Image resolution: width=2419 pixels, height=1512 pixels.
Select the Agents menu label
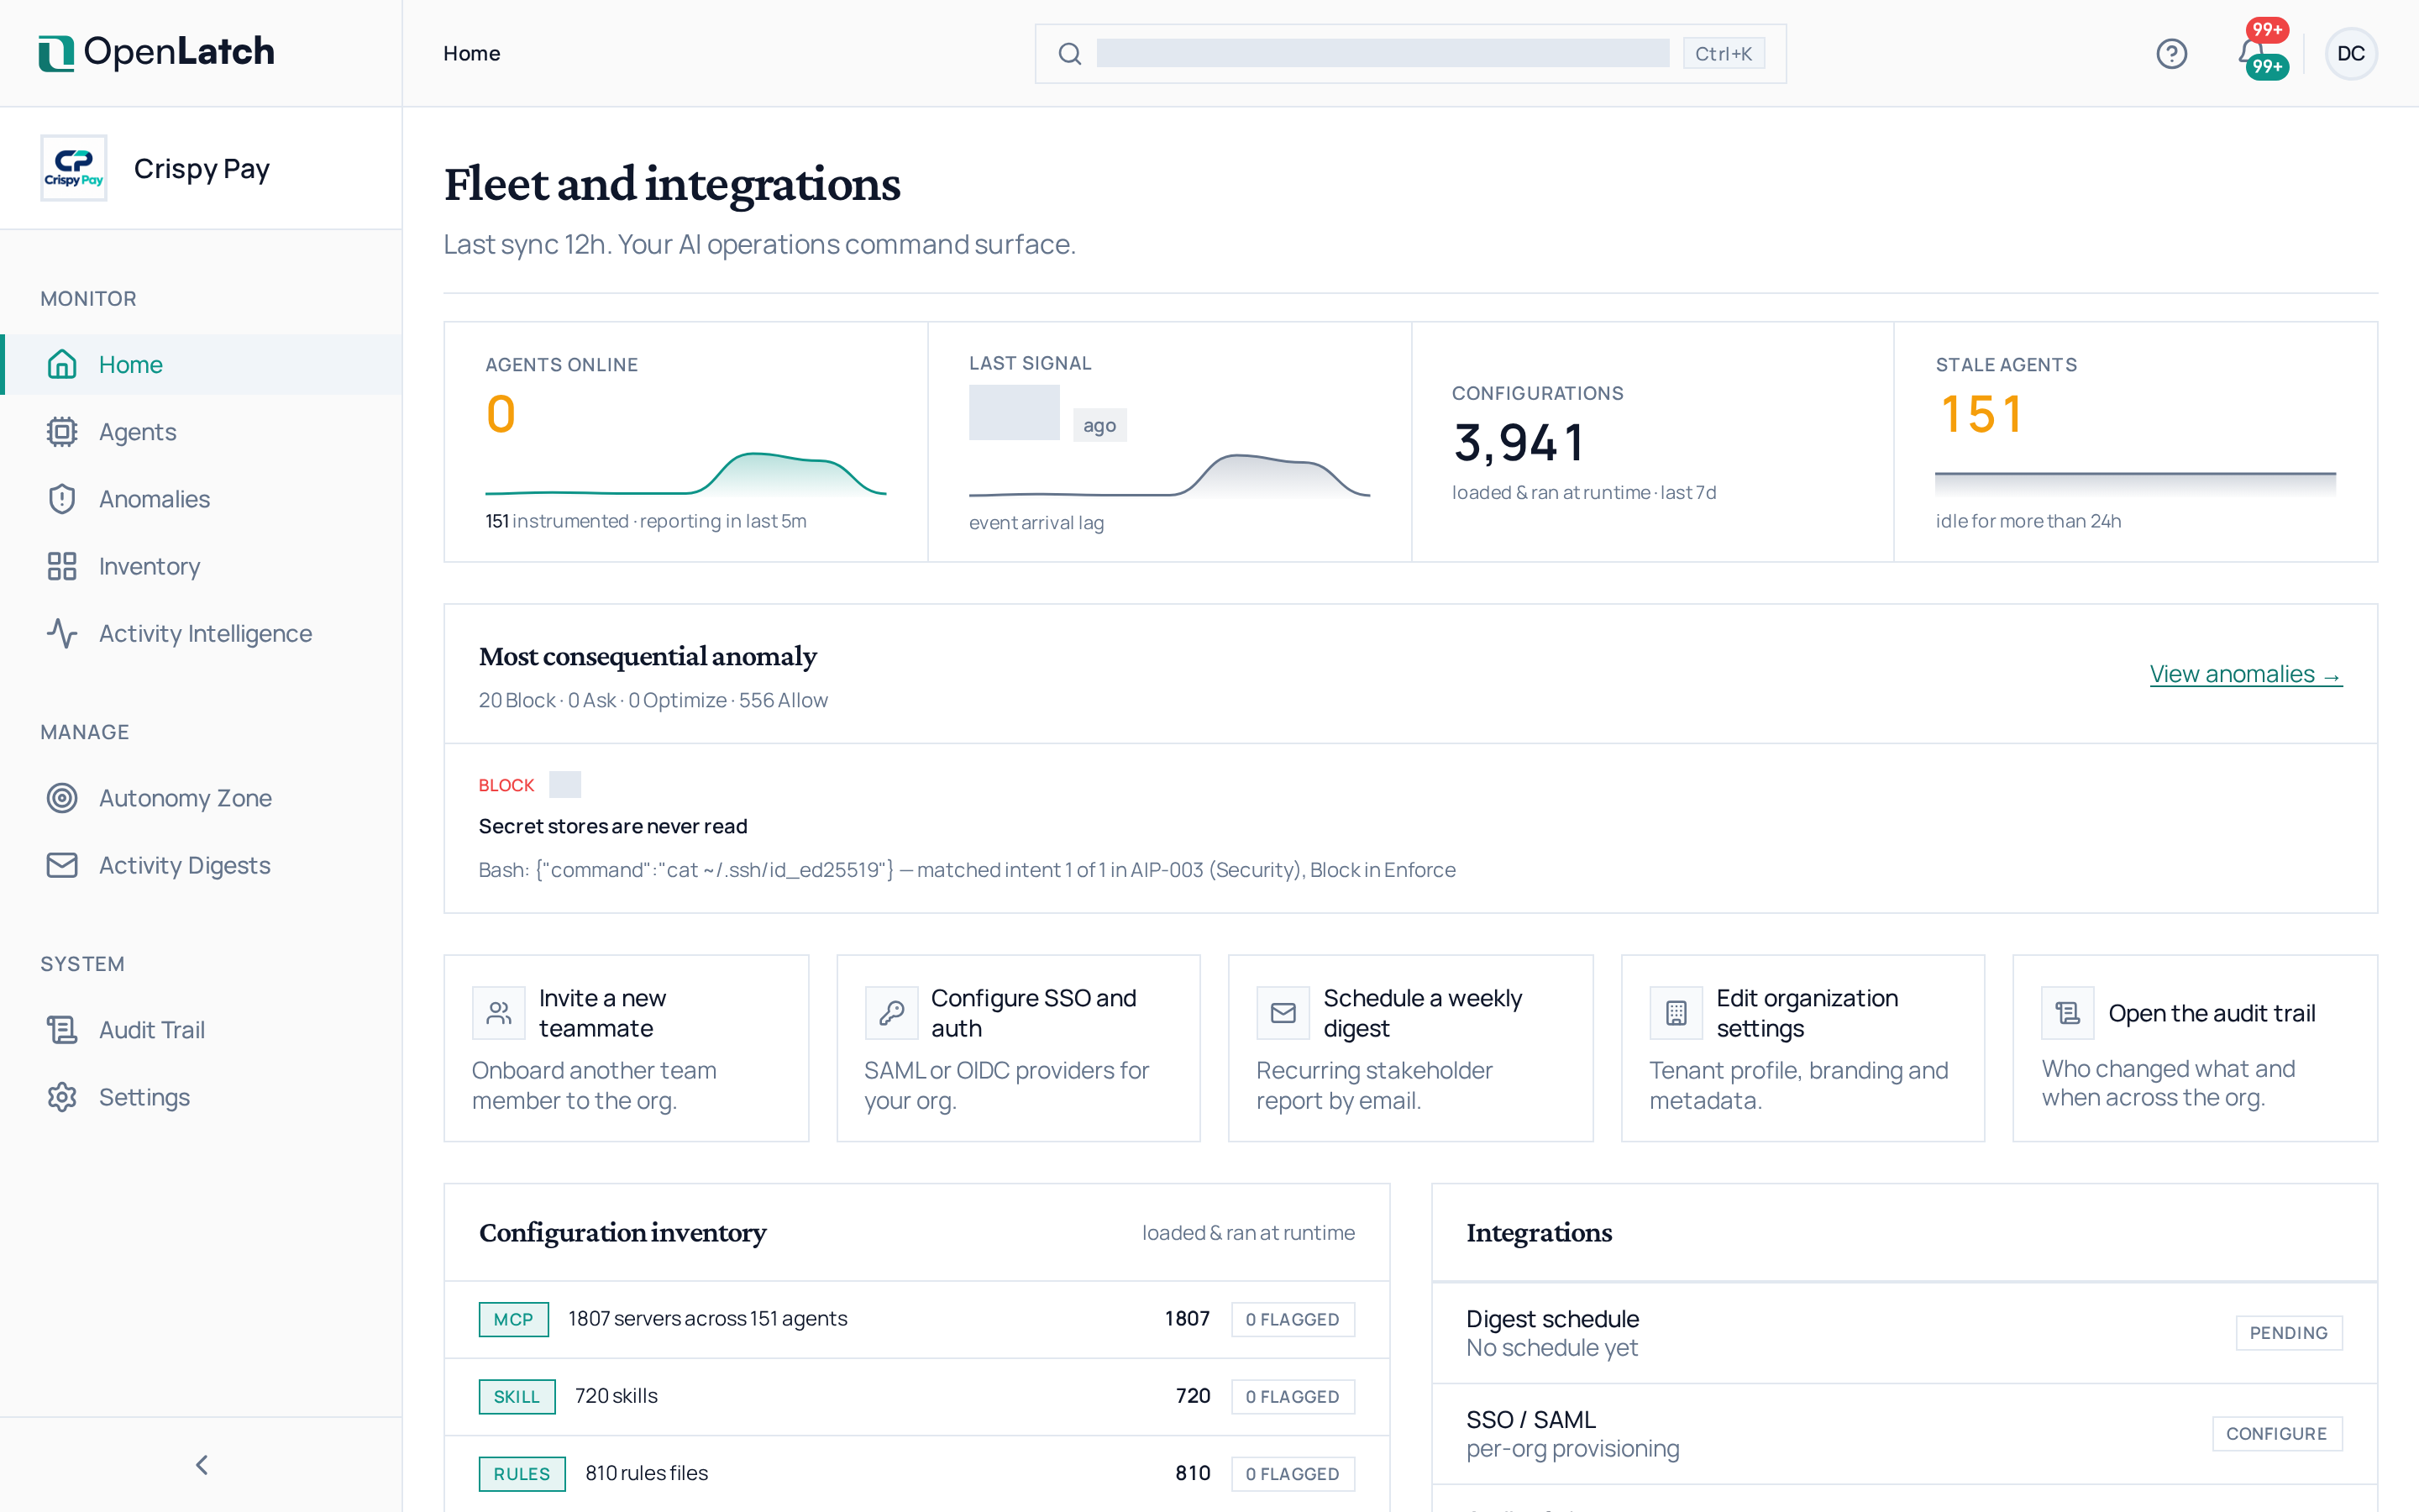click(x=137, y=431)
